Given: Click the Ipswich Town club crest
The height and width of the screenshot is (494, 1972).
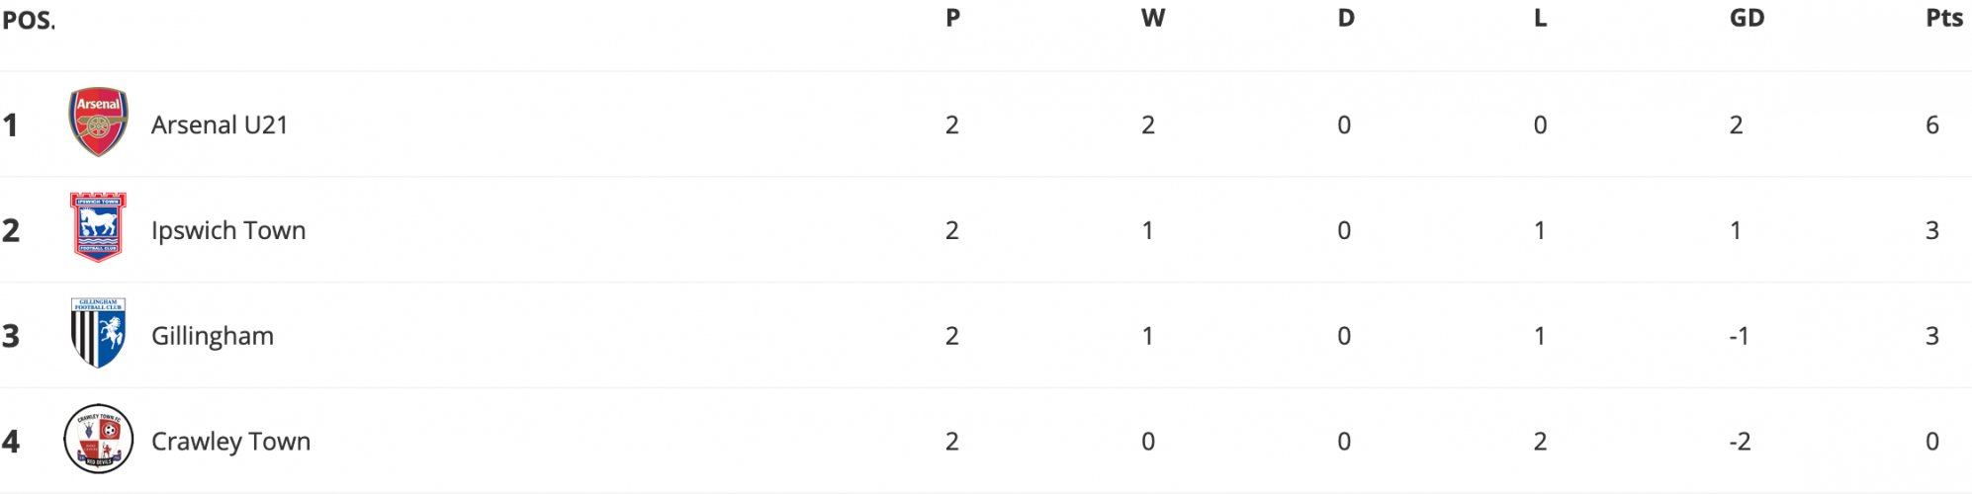Looking at the screenshot, I should [x=98, y=227].
